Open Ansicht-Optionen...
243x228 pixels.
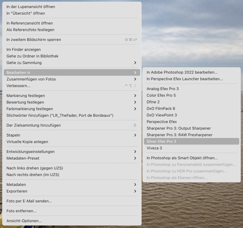tap(72, 221)
